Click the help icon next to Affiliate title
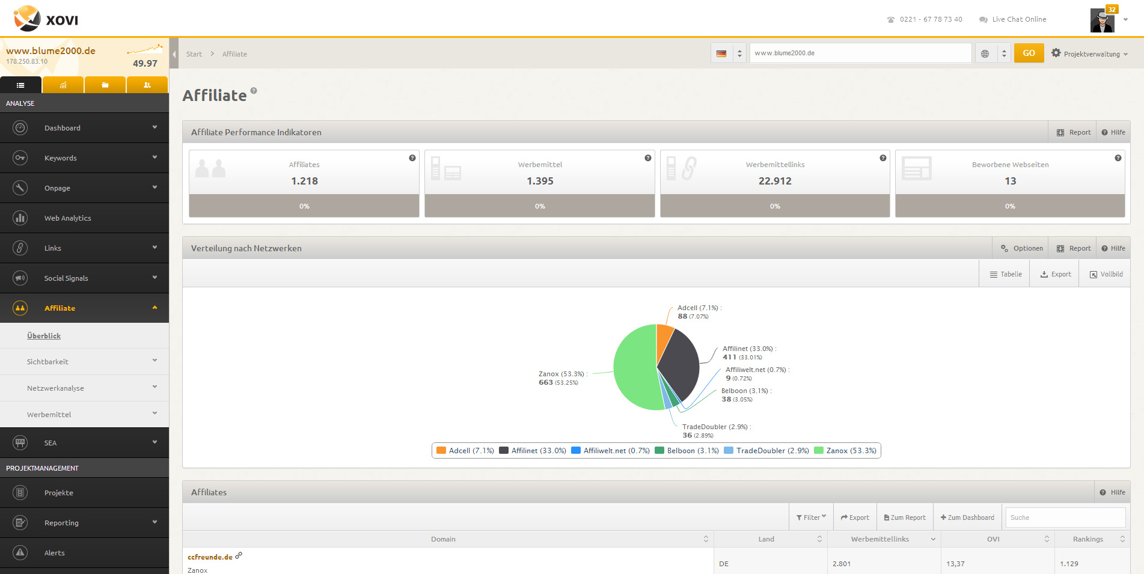Image resolution: width=1144 pixels, height=574 pixels. point(254,91)
